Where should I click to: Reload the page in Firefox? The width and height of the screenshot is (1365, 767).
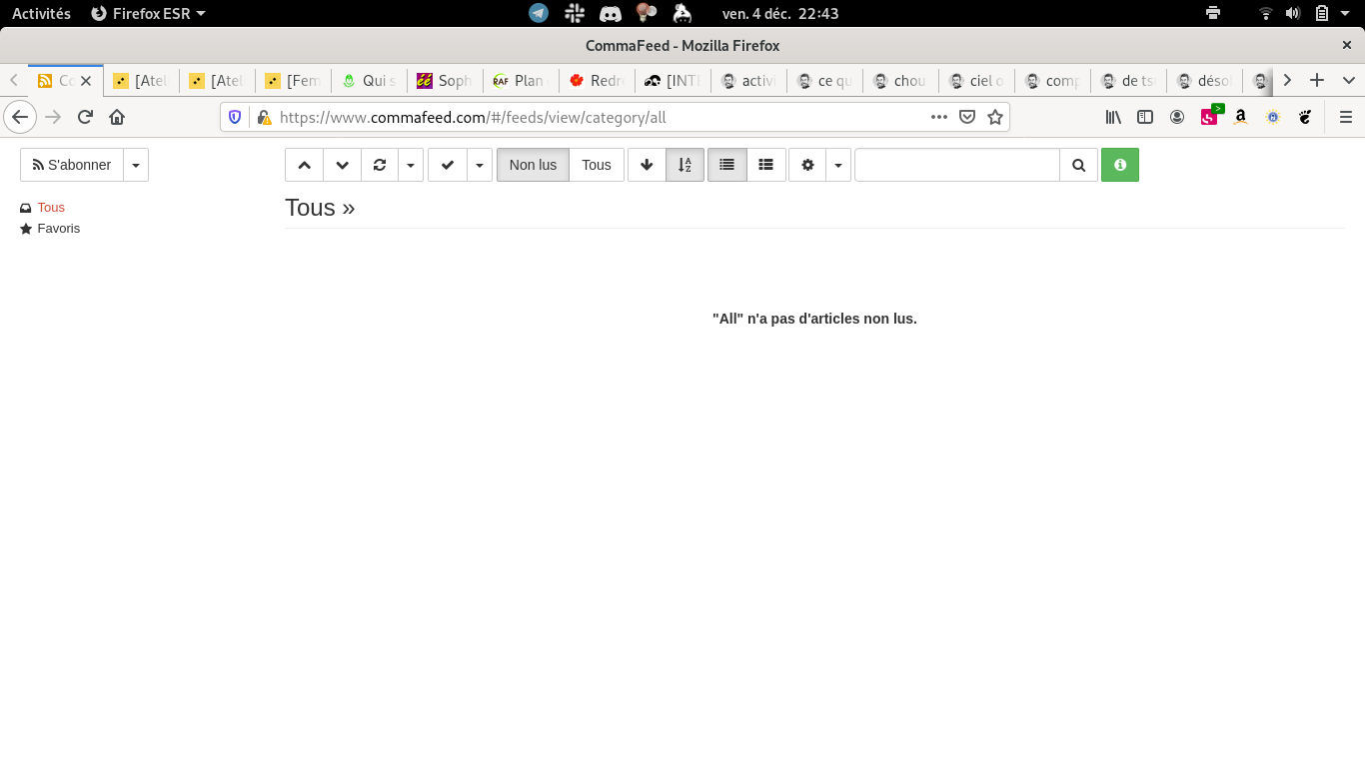(85, 117)
